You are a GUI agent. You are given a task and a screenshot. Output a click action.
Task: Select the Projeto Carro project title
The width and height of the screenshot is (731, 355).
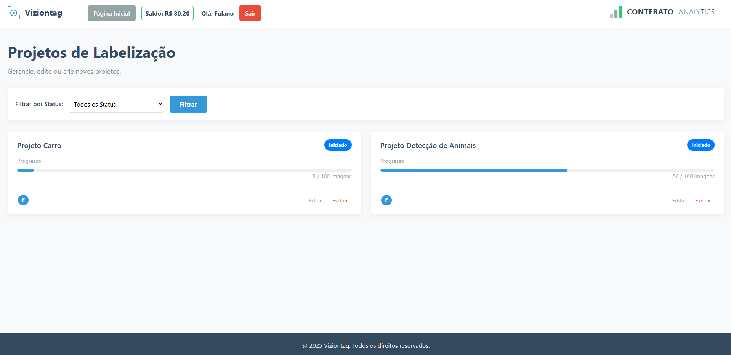[x=39, y=145]
